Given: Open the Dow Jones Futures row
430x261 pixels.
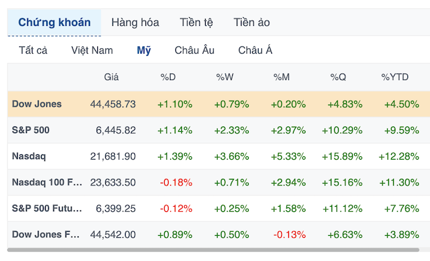Looking at the screenshot, I should [218, 235].
